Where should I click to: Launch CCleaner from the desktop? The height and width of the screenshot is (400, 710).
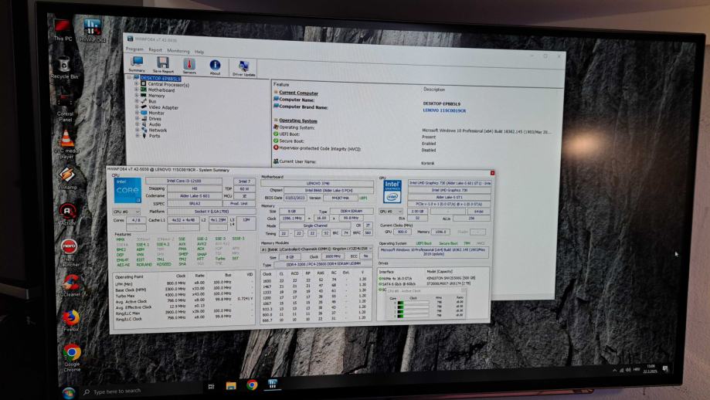click(70, 286)
